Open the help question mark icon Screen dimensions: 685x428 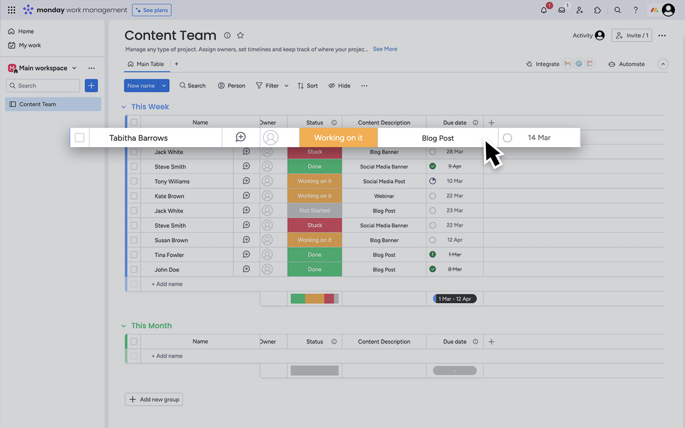pos(635,10)
